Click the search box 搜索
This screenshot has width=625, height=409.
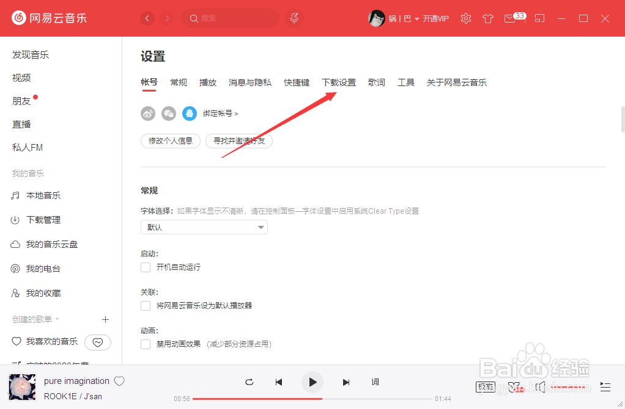pos(231,18)
